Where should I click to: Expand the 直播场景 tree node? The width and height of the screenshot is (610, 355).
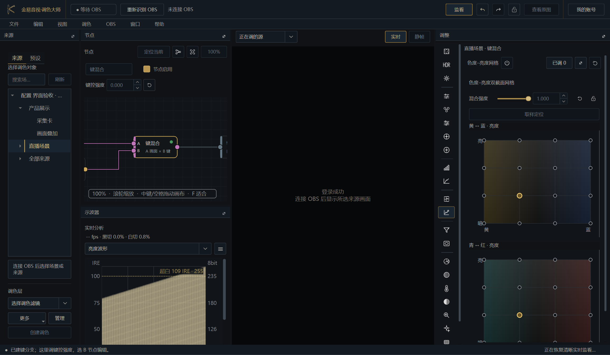pos(20,146)
